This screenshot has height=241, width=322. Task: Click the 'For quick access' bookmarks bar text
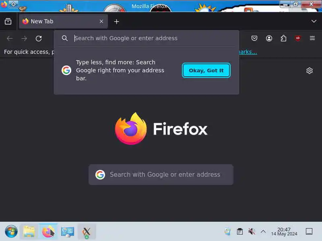click(x=29, y=52)
